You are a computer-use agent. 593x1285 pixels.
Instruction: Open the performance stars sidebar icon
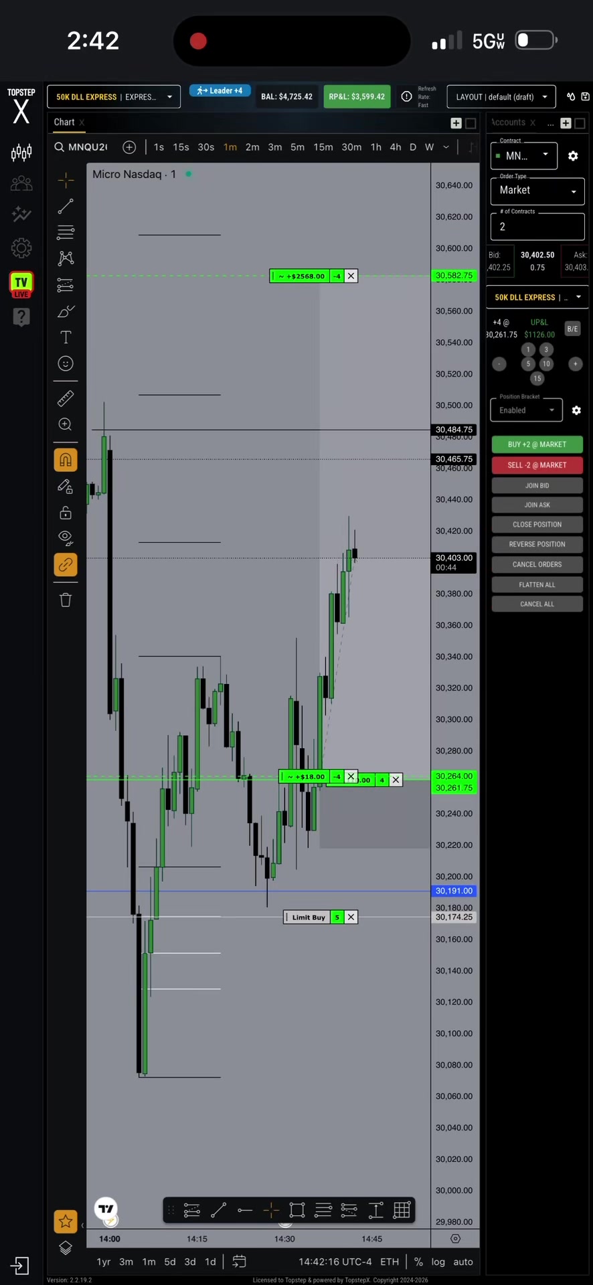pos(21,215)
